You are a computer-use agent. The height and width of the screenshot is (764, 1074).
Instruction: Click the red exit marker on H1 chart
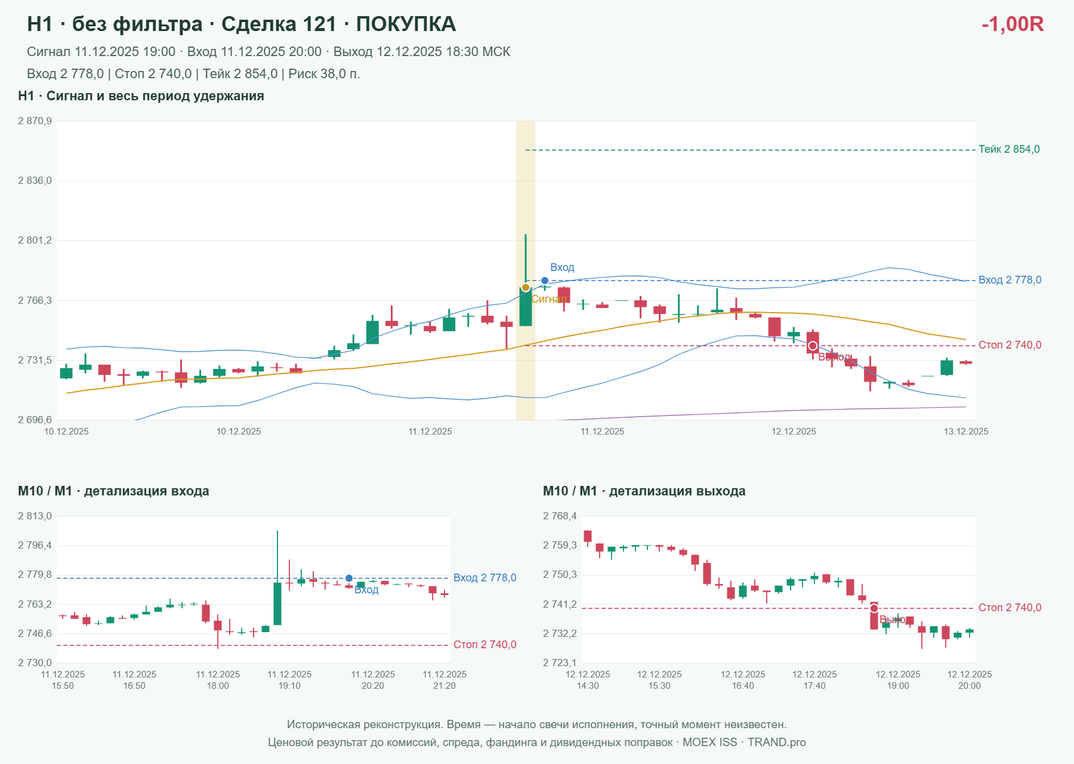click(x=813, y=346)
